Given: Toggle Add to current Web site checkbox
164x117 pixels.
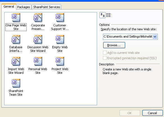Looking at the screenshot, I should (x=105, y=53).
